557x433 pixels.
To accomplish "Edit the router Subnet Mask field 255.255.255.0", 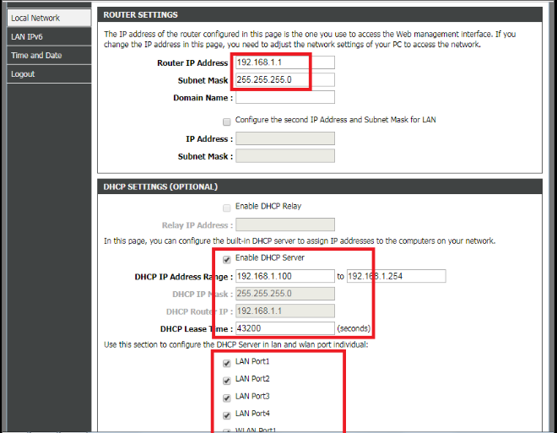I will pyautogui.click(x=285, y=80).
